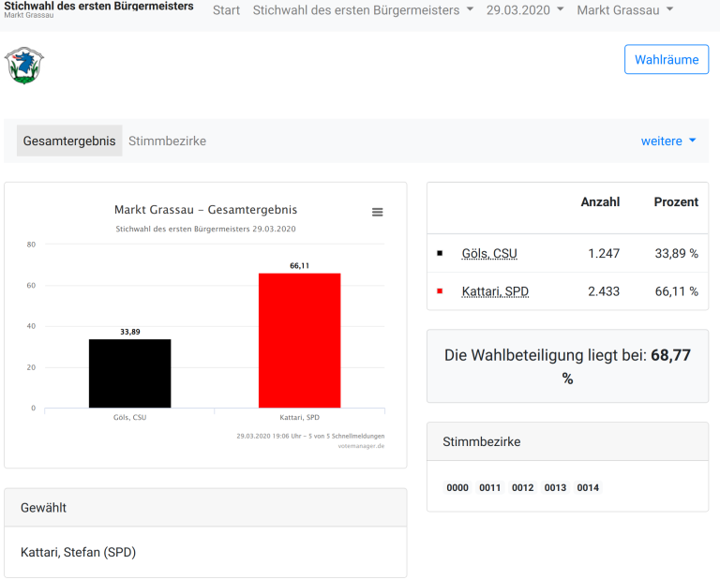Click chart title Markt Grassau – Gesamtergebnis
The image size is (720, 580).
pos(205,210)
